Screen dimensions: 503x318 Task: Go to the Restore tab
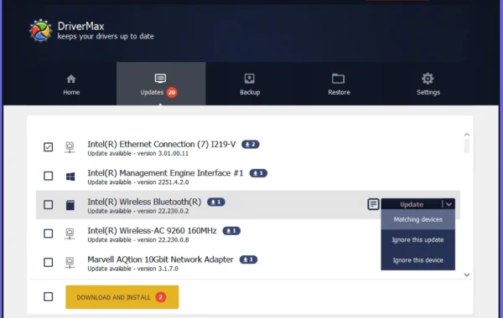point(339,85)
